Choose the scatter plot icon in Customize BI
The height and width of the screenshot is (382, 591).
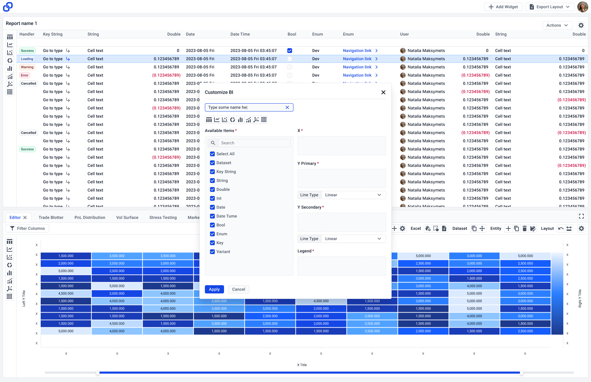[x=225, y=120]
